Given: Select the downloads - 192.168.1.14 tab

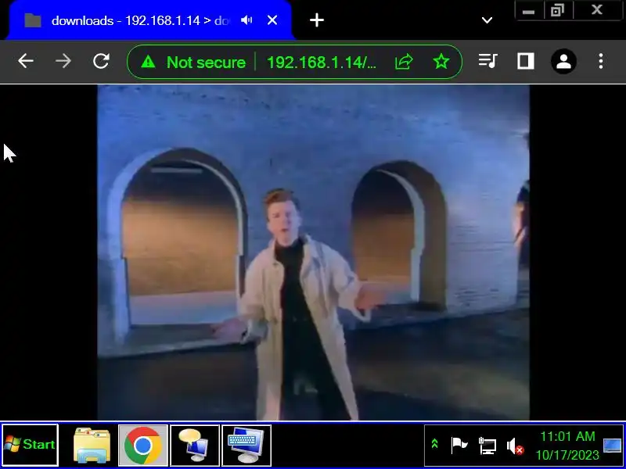Looking at the screenshot, I should [149, 20].
